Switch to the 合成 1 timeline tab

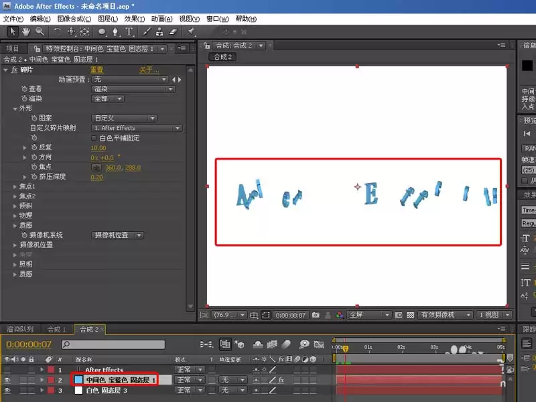(56, 329)
